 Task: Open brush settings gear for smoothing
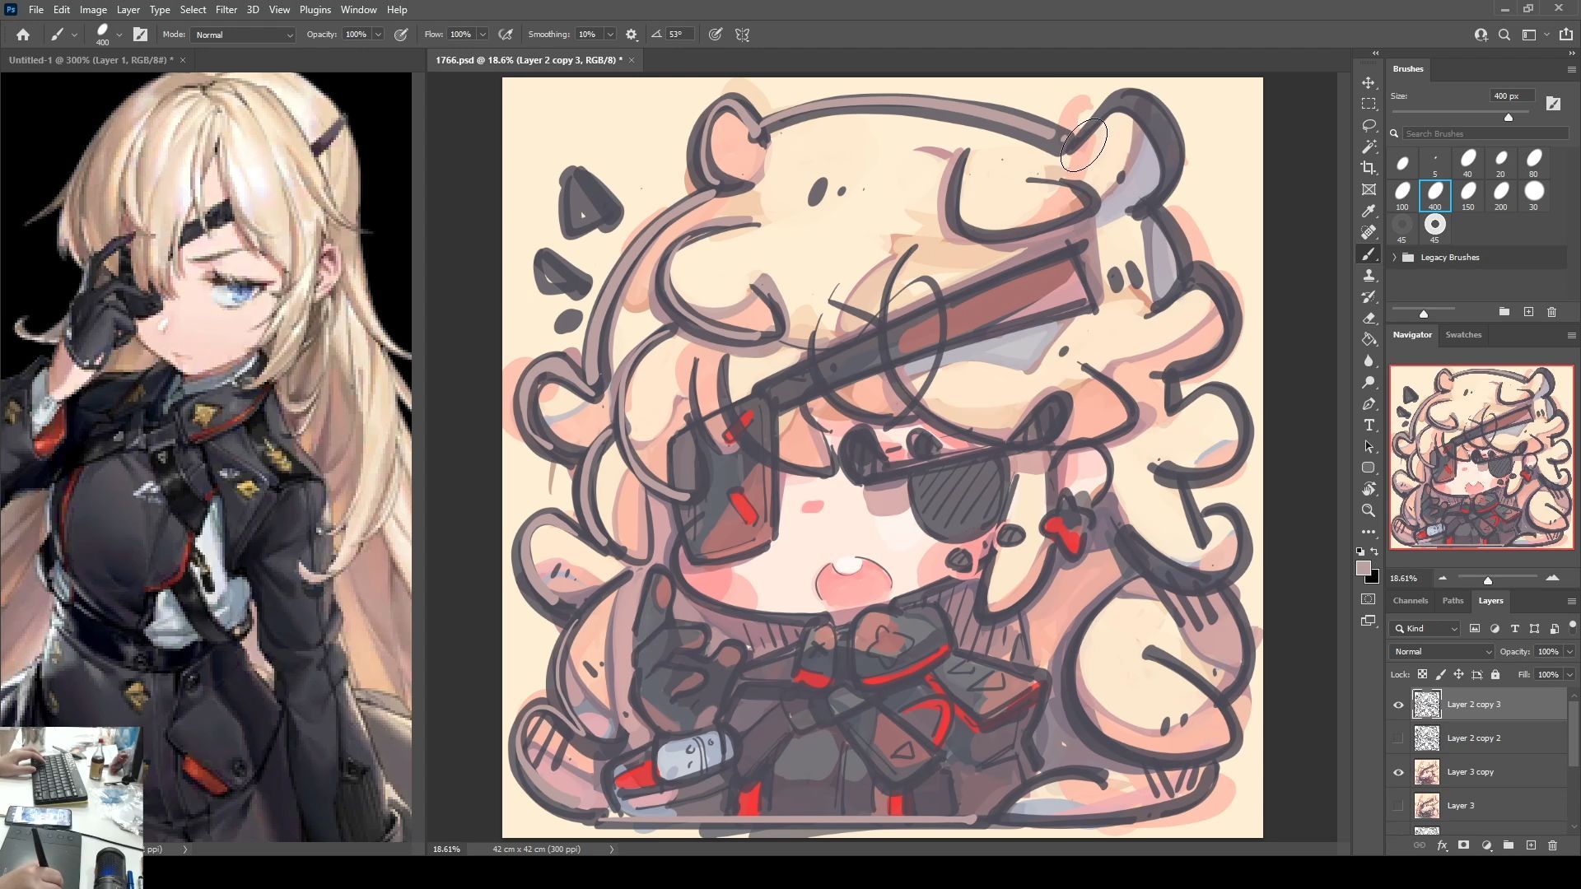point(632,35)
